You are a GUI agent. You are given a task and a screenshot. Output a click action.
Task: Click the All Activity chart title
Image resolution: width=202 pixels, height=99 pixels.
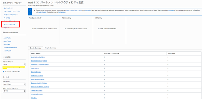[x=98, y=18]
